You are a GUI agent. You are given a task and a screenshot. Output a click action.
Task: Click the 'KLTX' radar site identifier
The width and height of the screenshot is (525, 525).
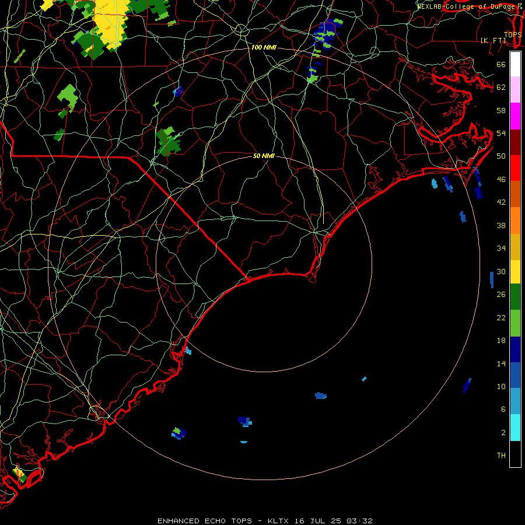(278, 521)
